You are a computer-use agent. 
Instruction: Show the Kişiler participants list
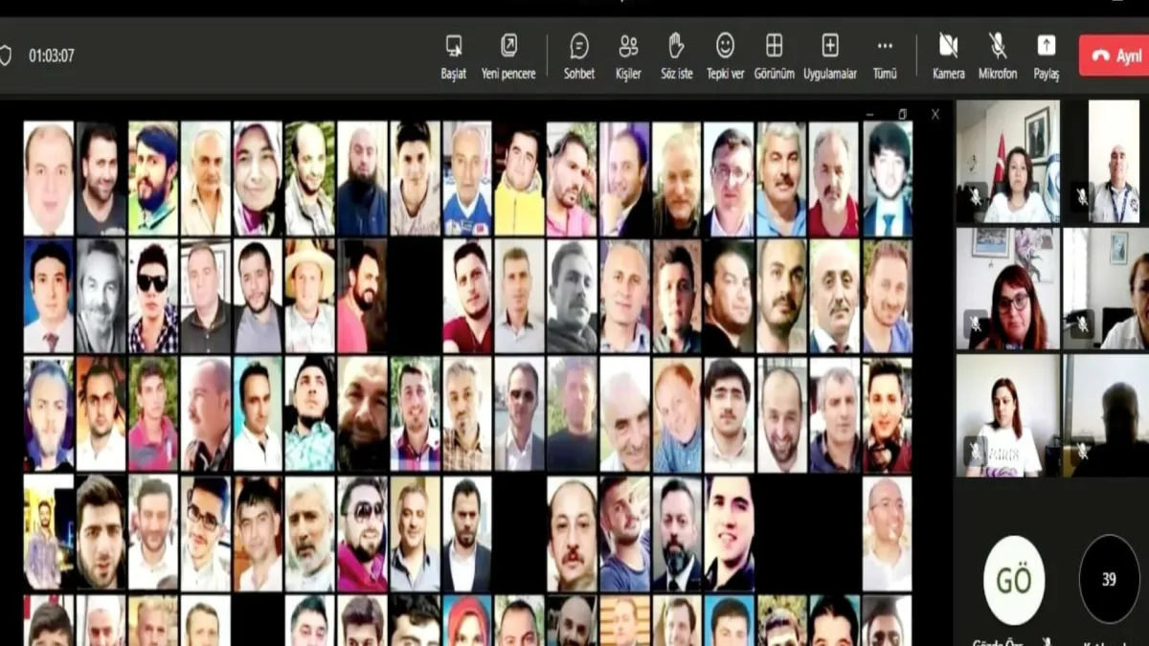pyautogui.click(x=628, y=46)
